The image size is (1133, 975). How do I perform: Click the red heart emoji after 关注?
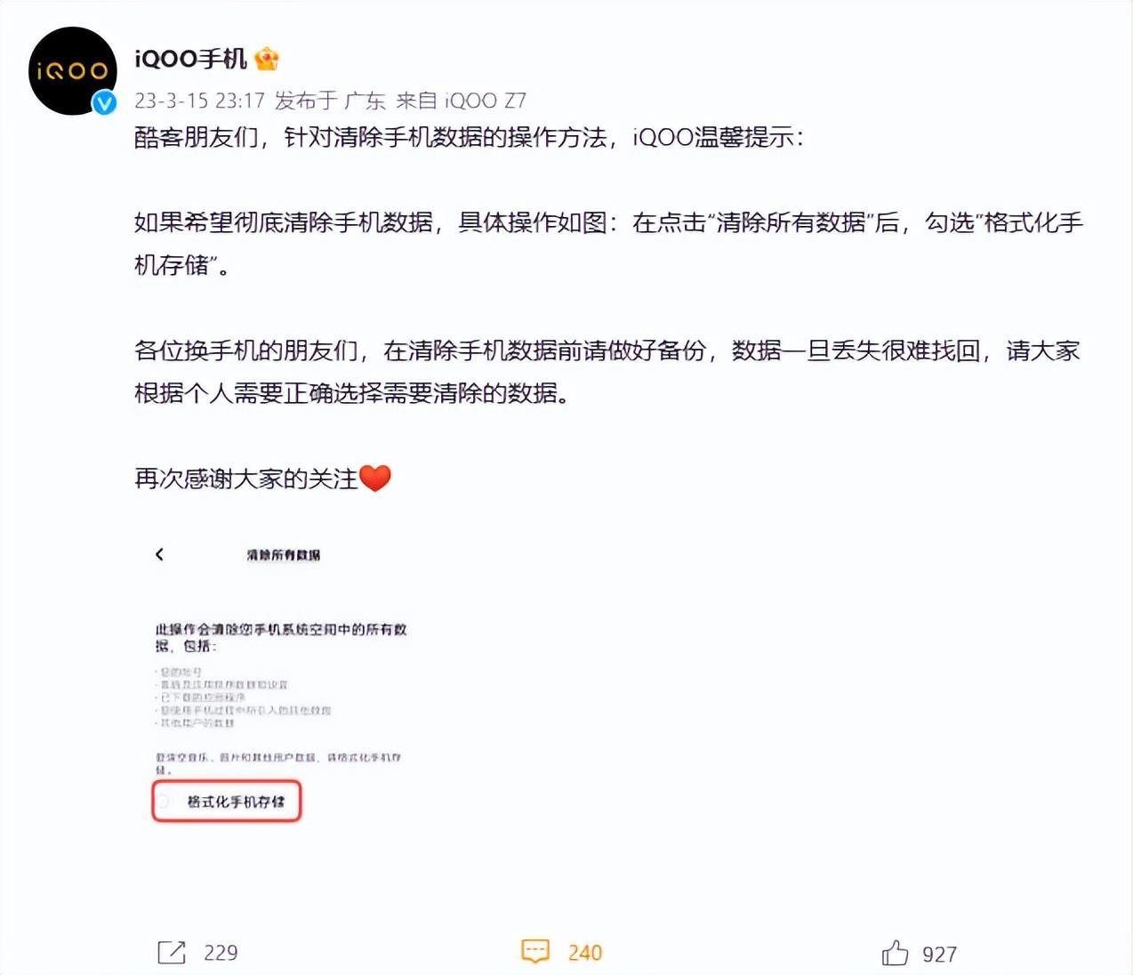tap(375, 479)
